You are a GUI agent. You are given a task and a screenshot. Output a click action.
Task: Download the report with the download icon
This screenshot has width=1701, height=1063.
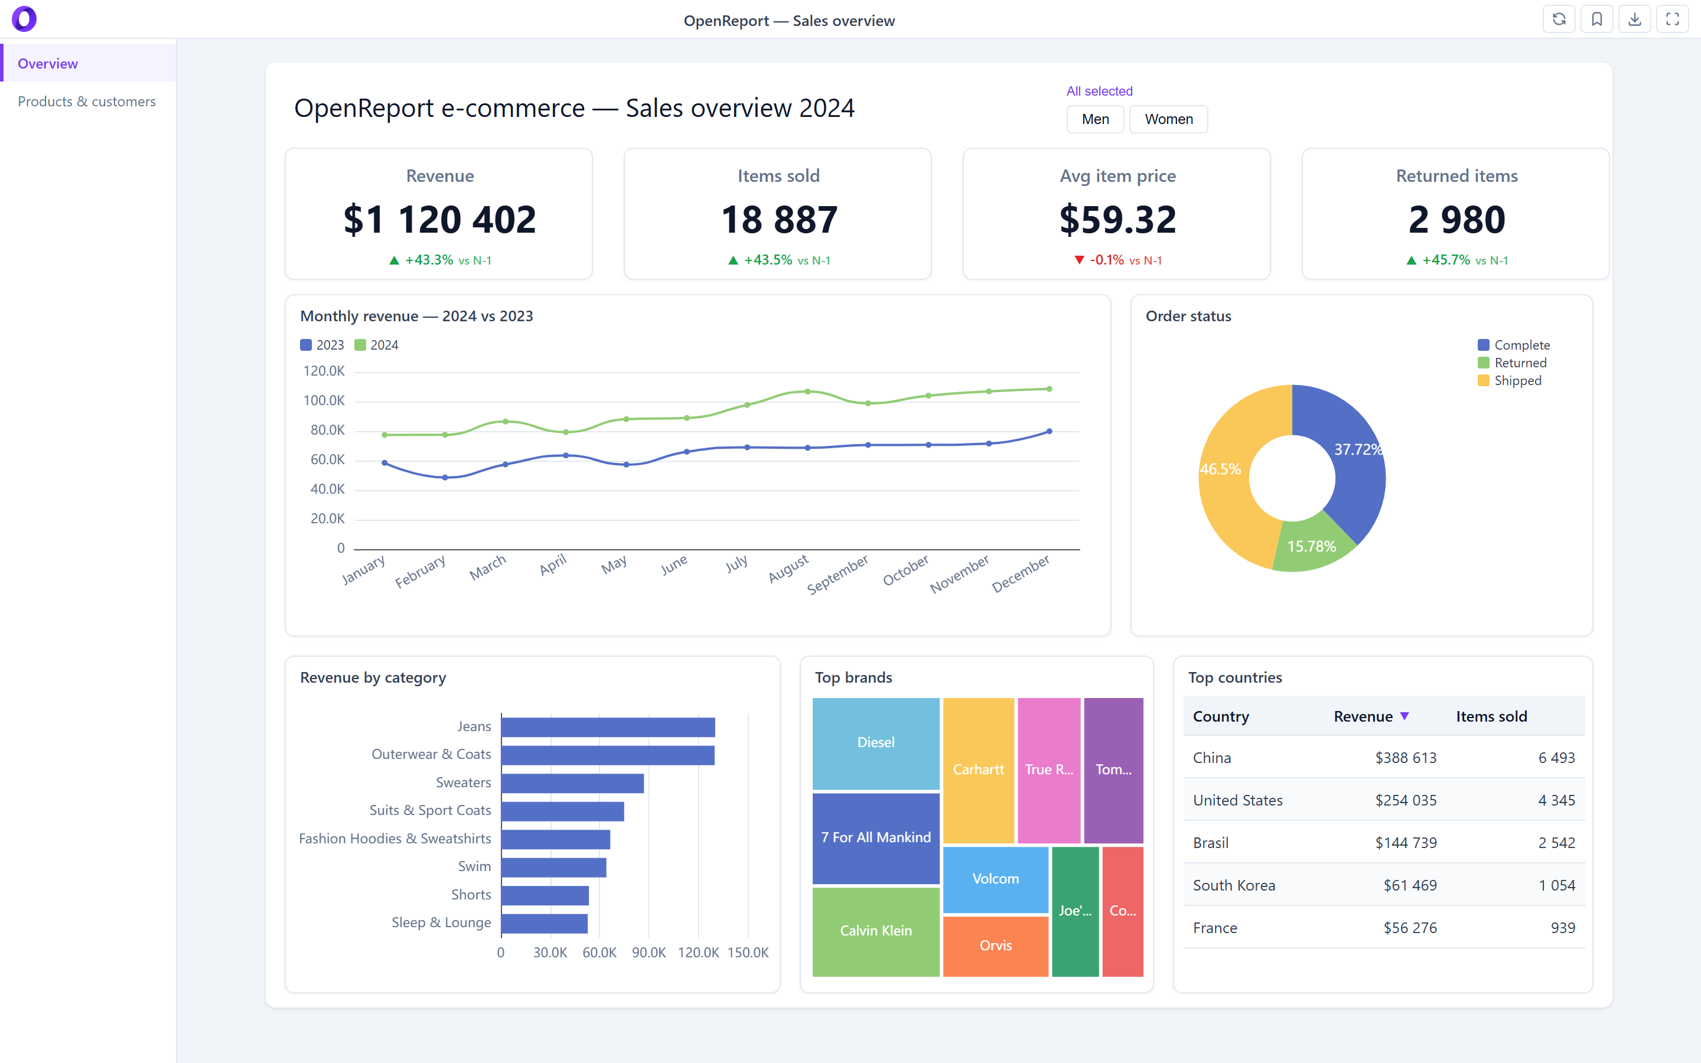(x=1634, y=19)
